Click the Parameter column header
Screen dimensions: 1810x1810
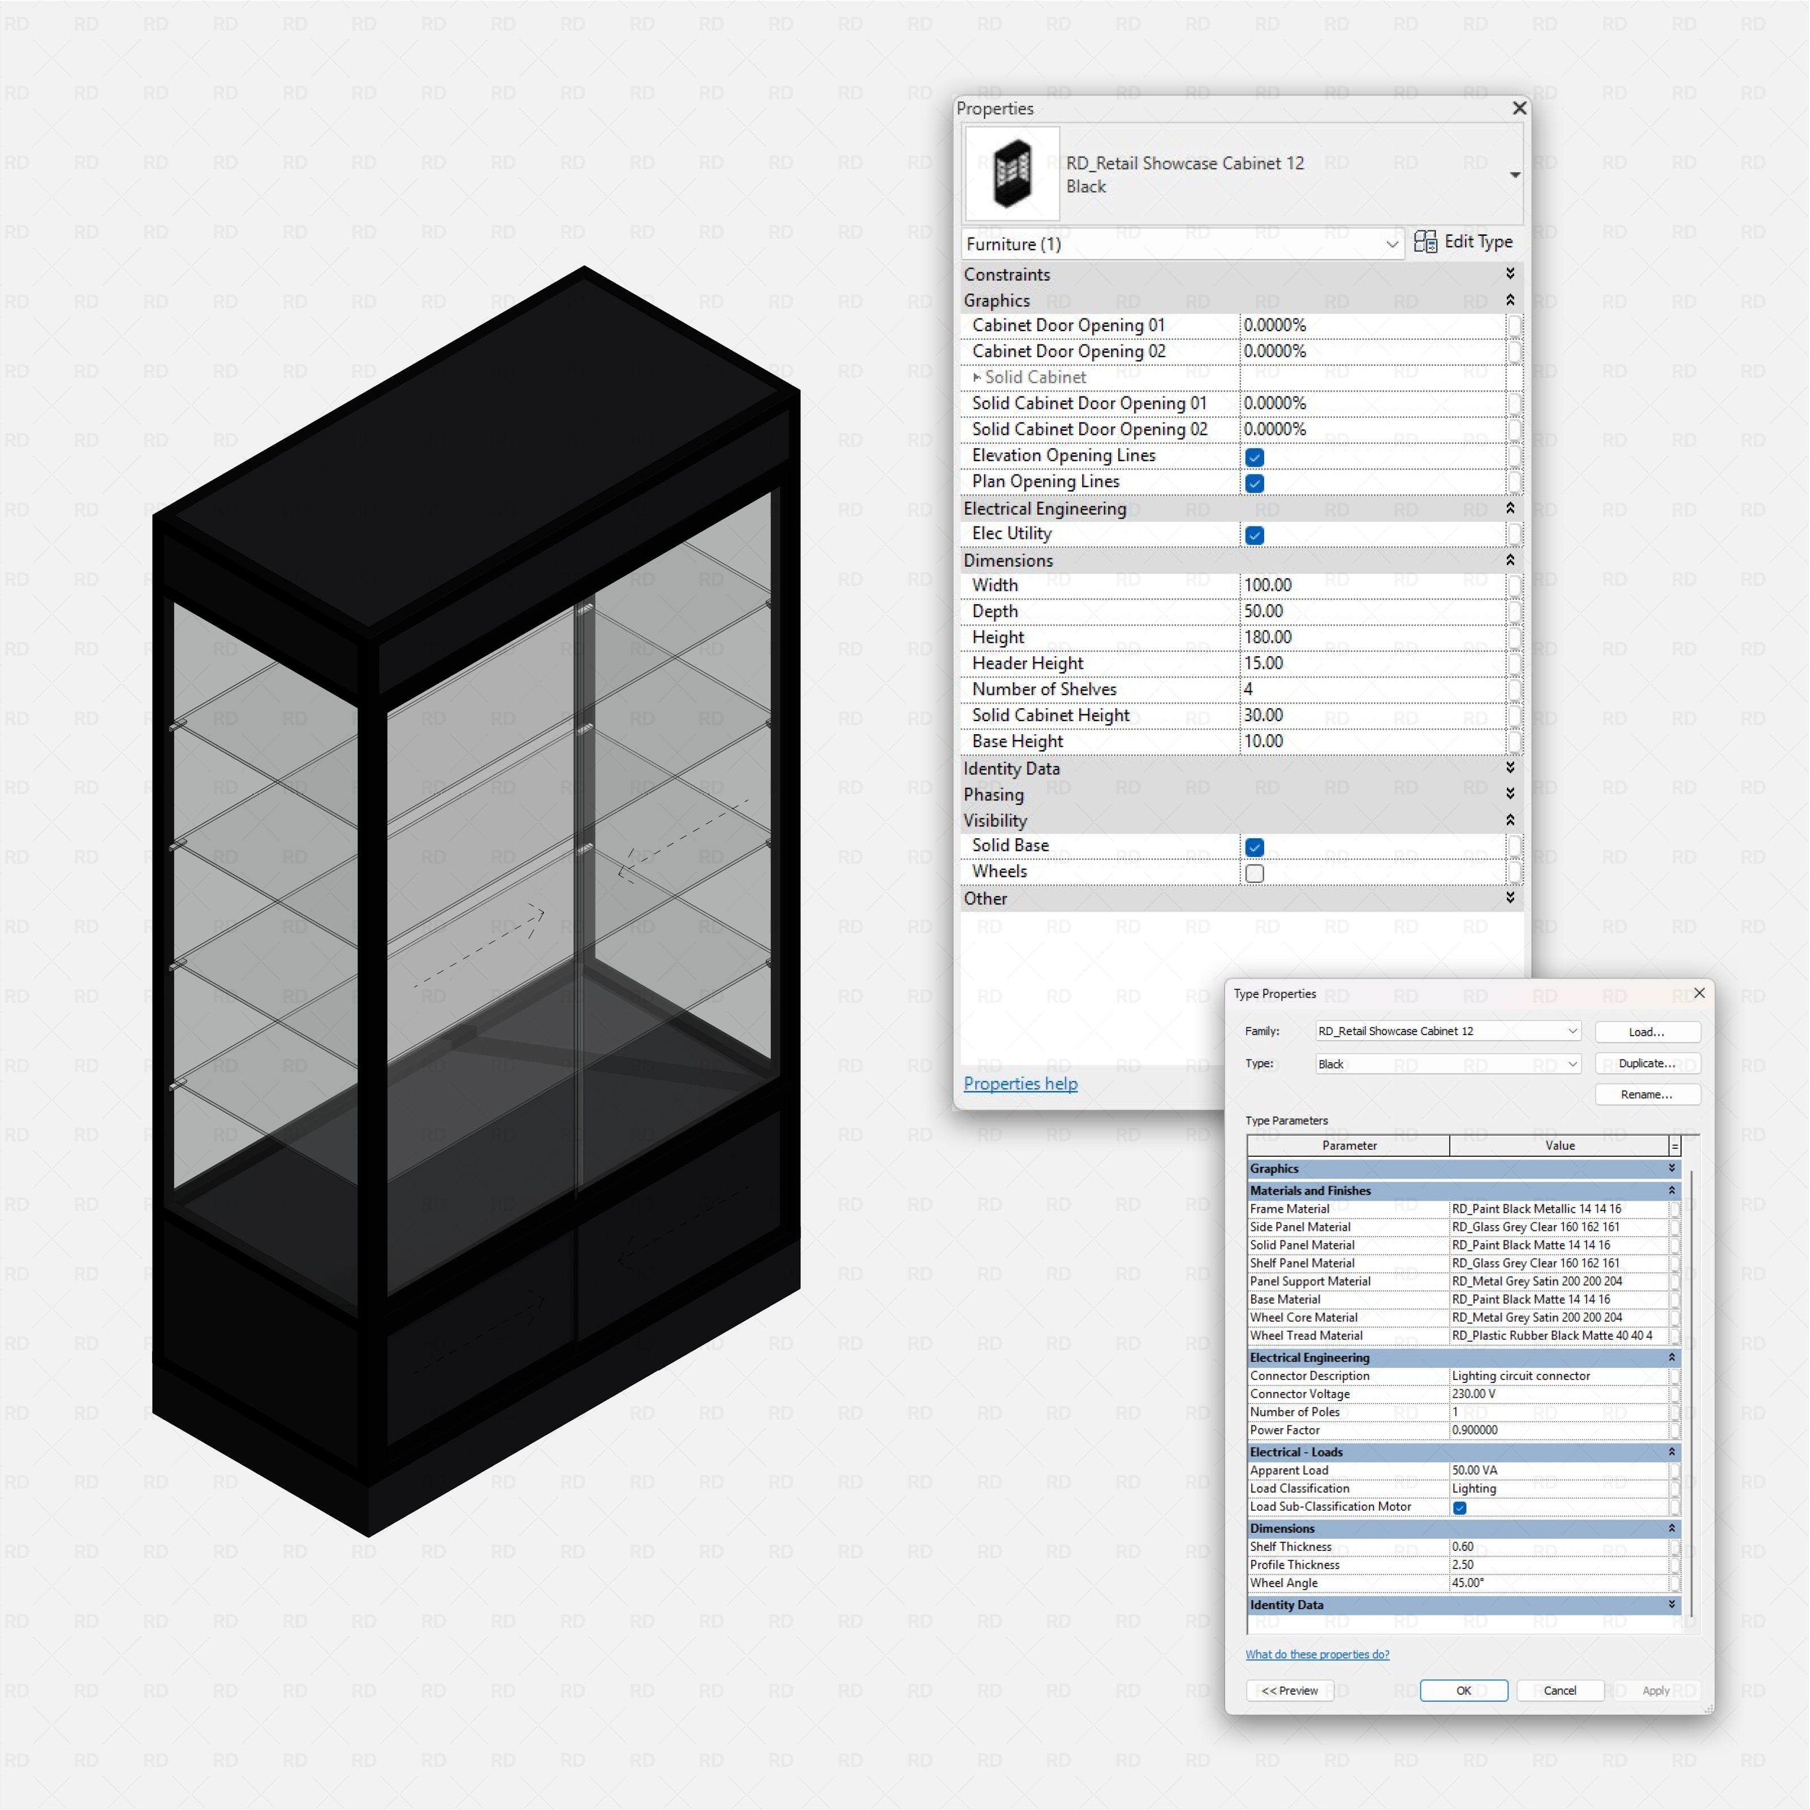point(1349,1145)
